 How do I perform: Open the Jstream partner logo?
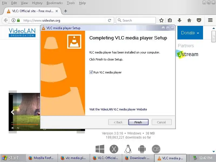click(187, 54)
